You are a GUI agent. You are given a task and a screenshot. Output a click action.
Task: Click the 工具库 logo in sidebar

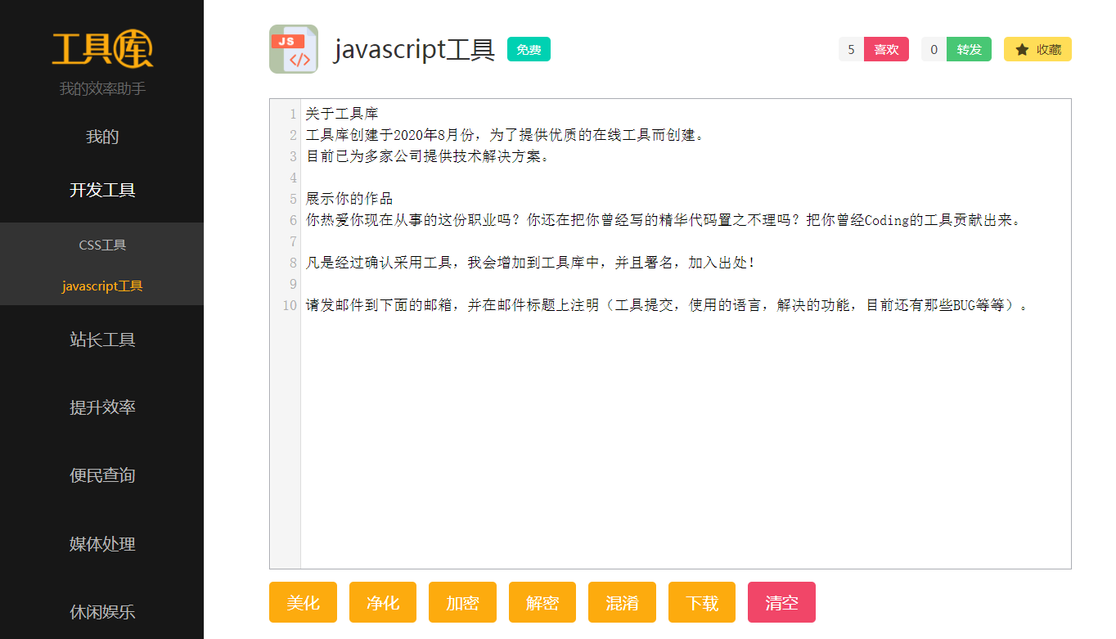pyautogui.click(x=102, y=49)
